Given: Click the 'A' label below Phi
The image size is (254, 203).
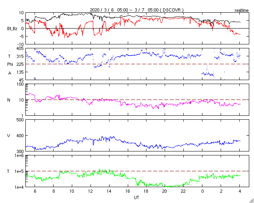Looking at the screenshot, I should click(x=10, y=73).
